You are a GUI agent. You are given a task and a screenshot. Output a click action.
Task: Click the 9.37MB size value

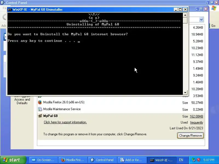tap(198, 62)
